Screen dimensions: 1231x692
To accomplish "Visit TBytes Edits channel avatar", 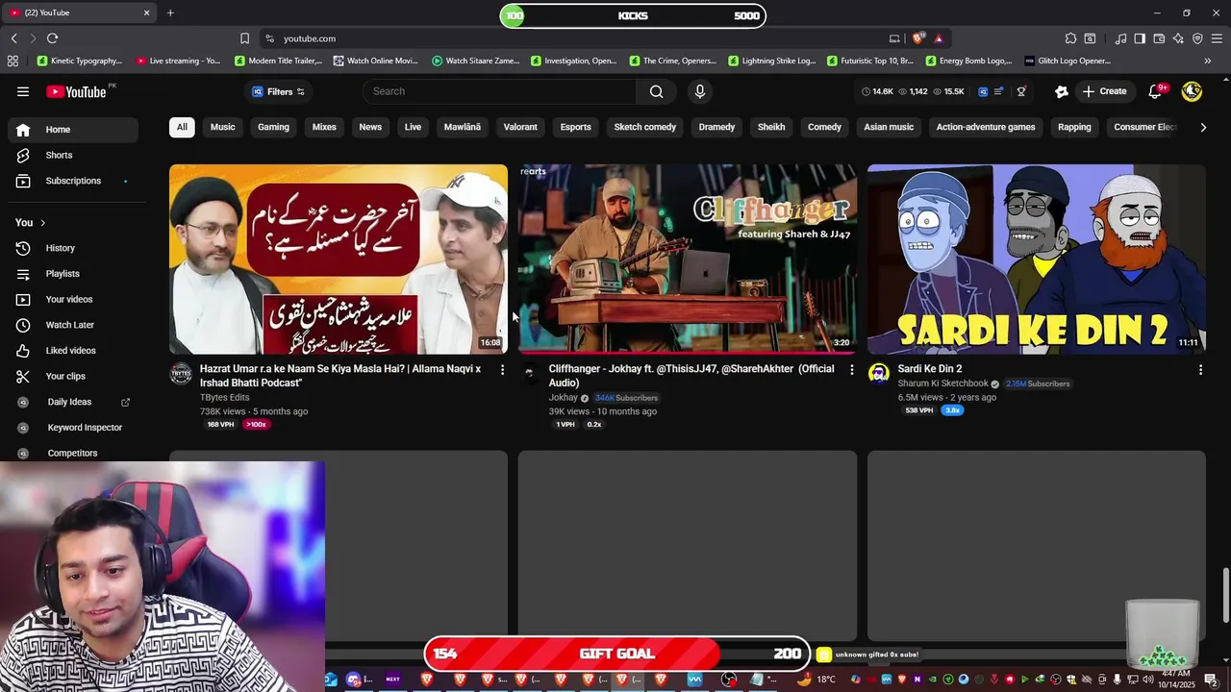I will click(181, 374).
